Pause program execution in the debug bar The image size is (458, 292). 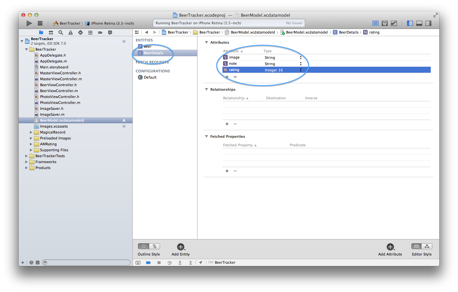[159, 263]
